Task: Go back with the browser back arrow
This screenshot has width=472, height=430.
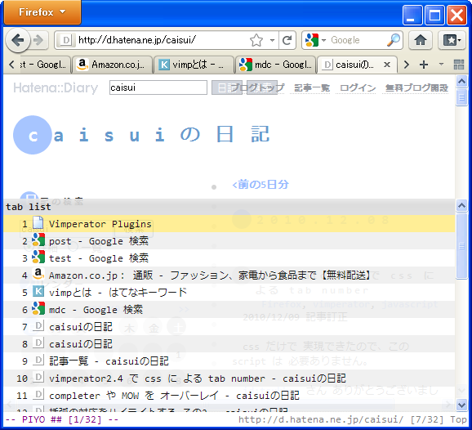Action: [x=18, y=40]
